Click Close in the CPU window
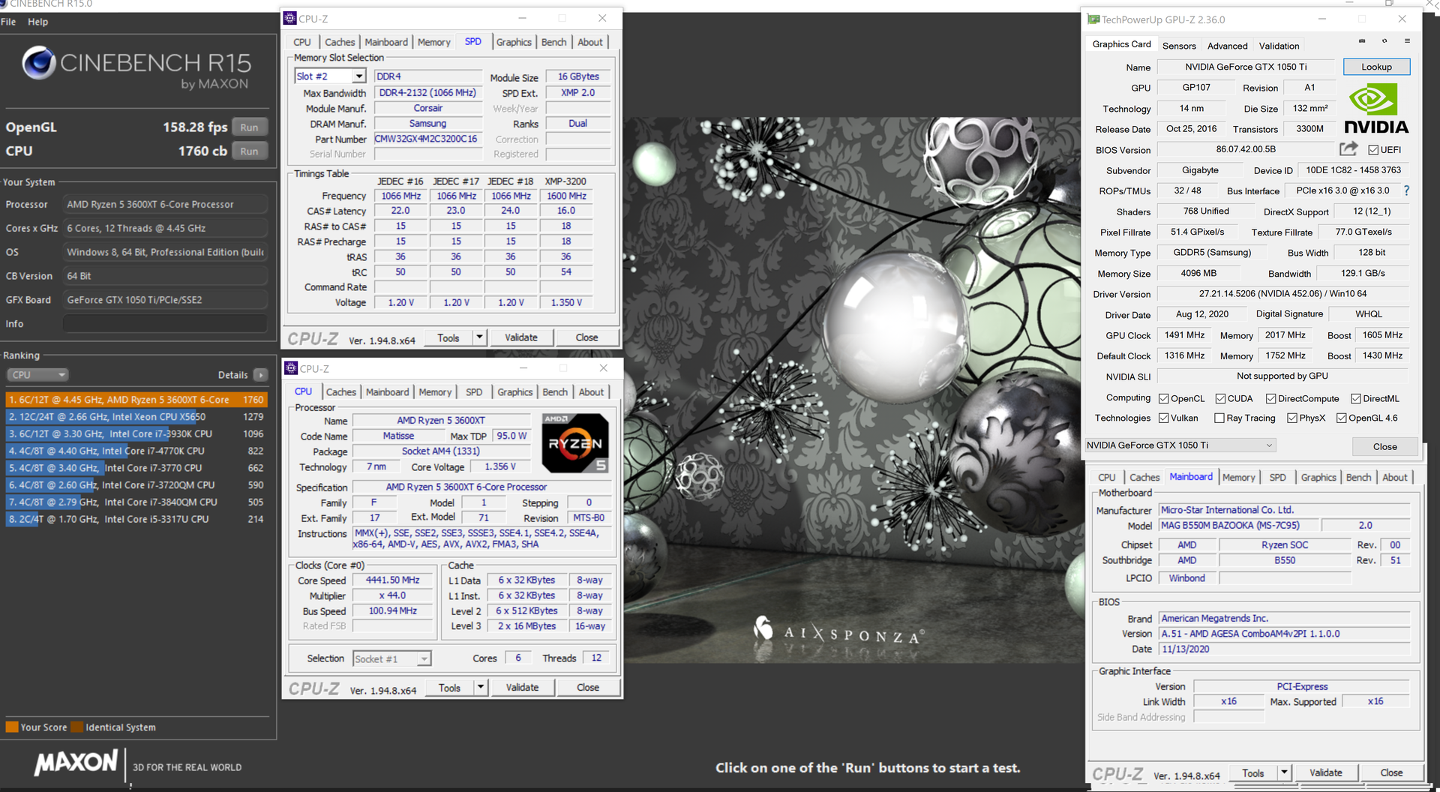The image size is (1440, 792). [x=588, y=687]
